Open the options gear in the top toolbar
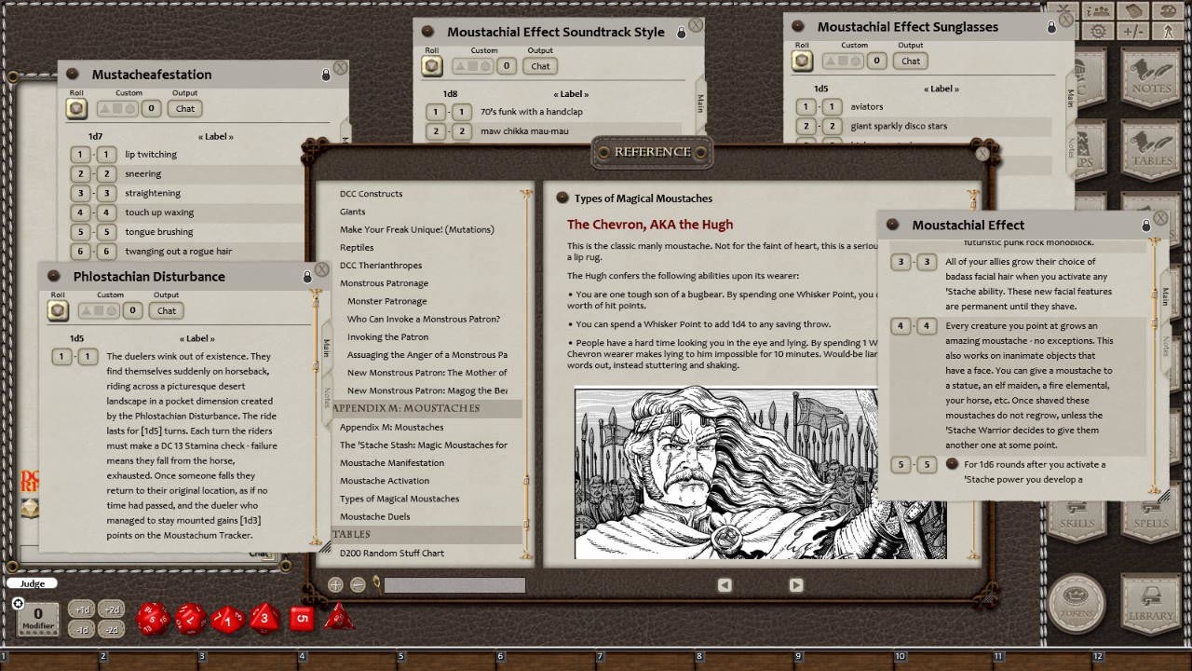The height and width of the screenshot is (671, 1192). coord(1097,30)
